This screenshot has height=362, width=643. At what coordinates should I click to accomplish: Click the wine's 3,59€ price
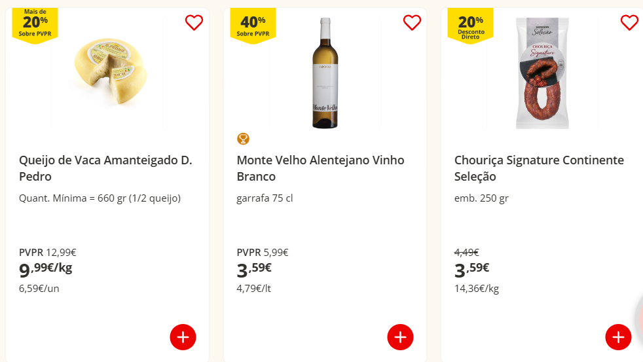(x=254, y=269)
